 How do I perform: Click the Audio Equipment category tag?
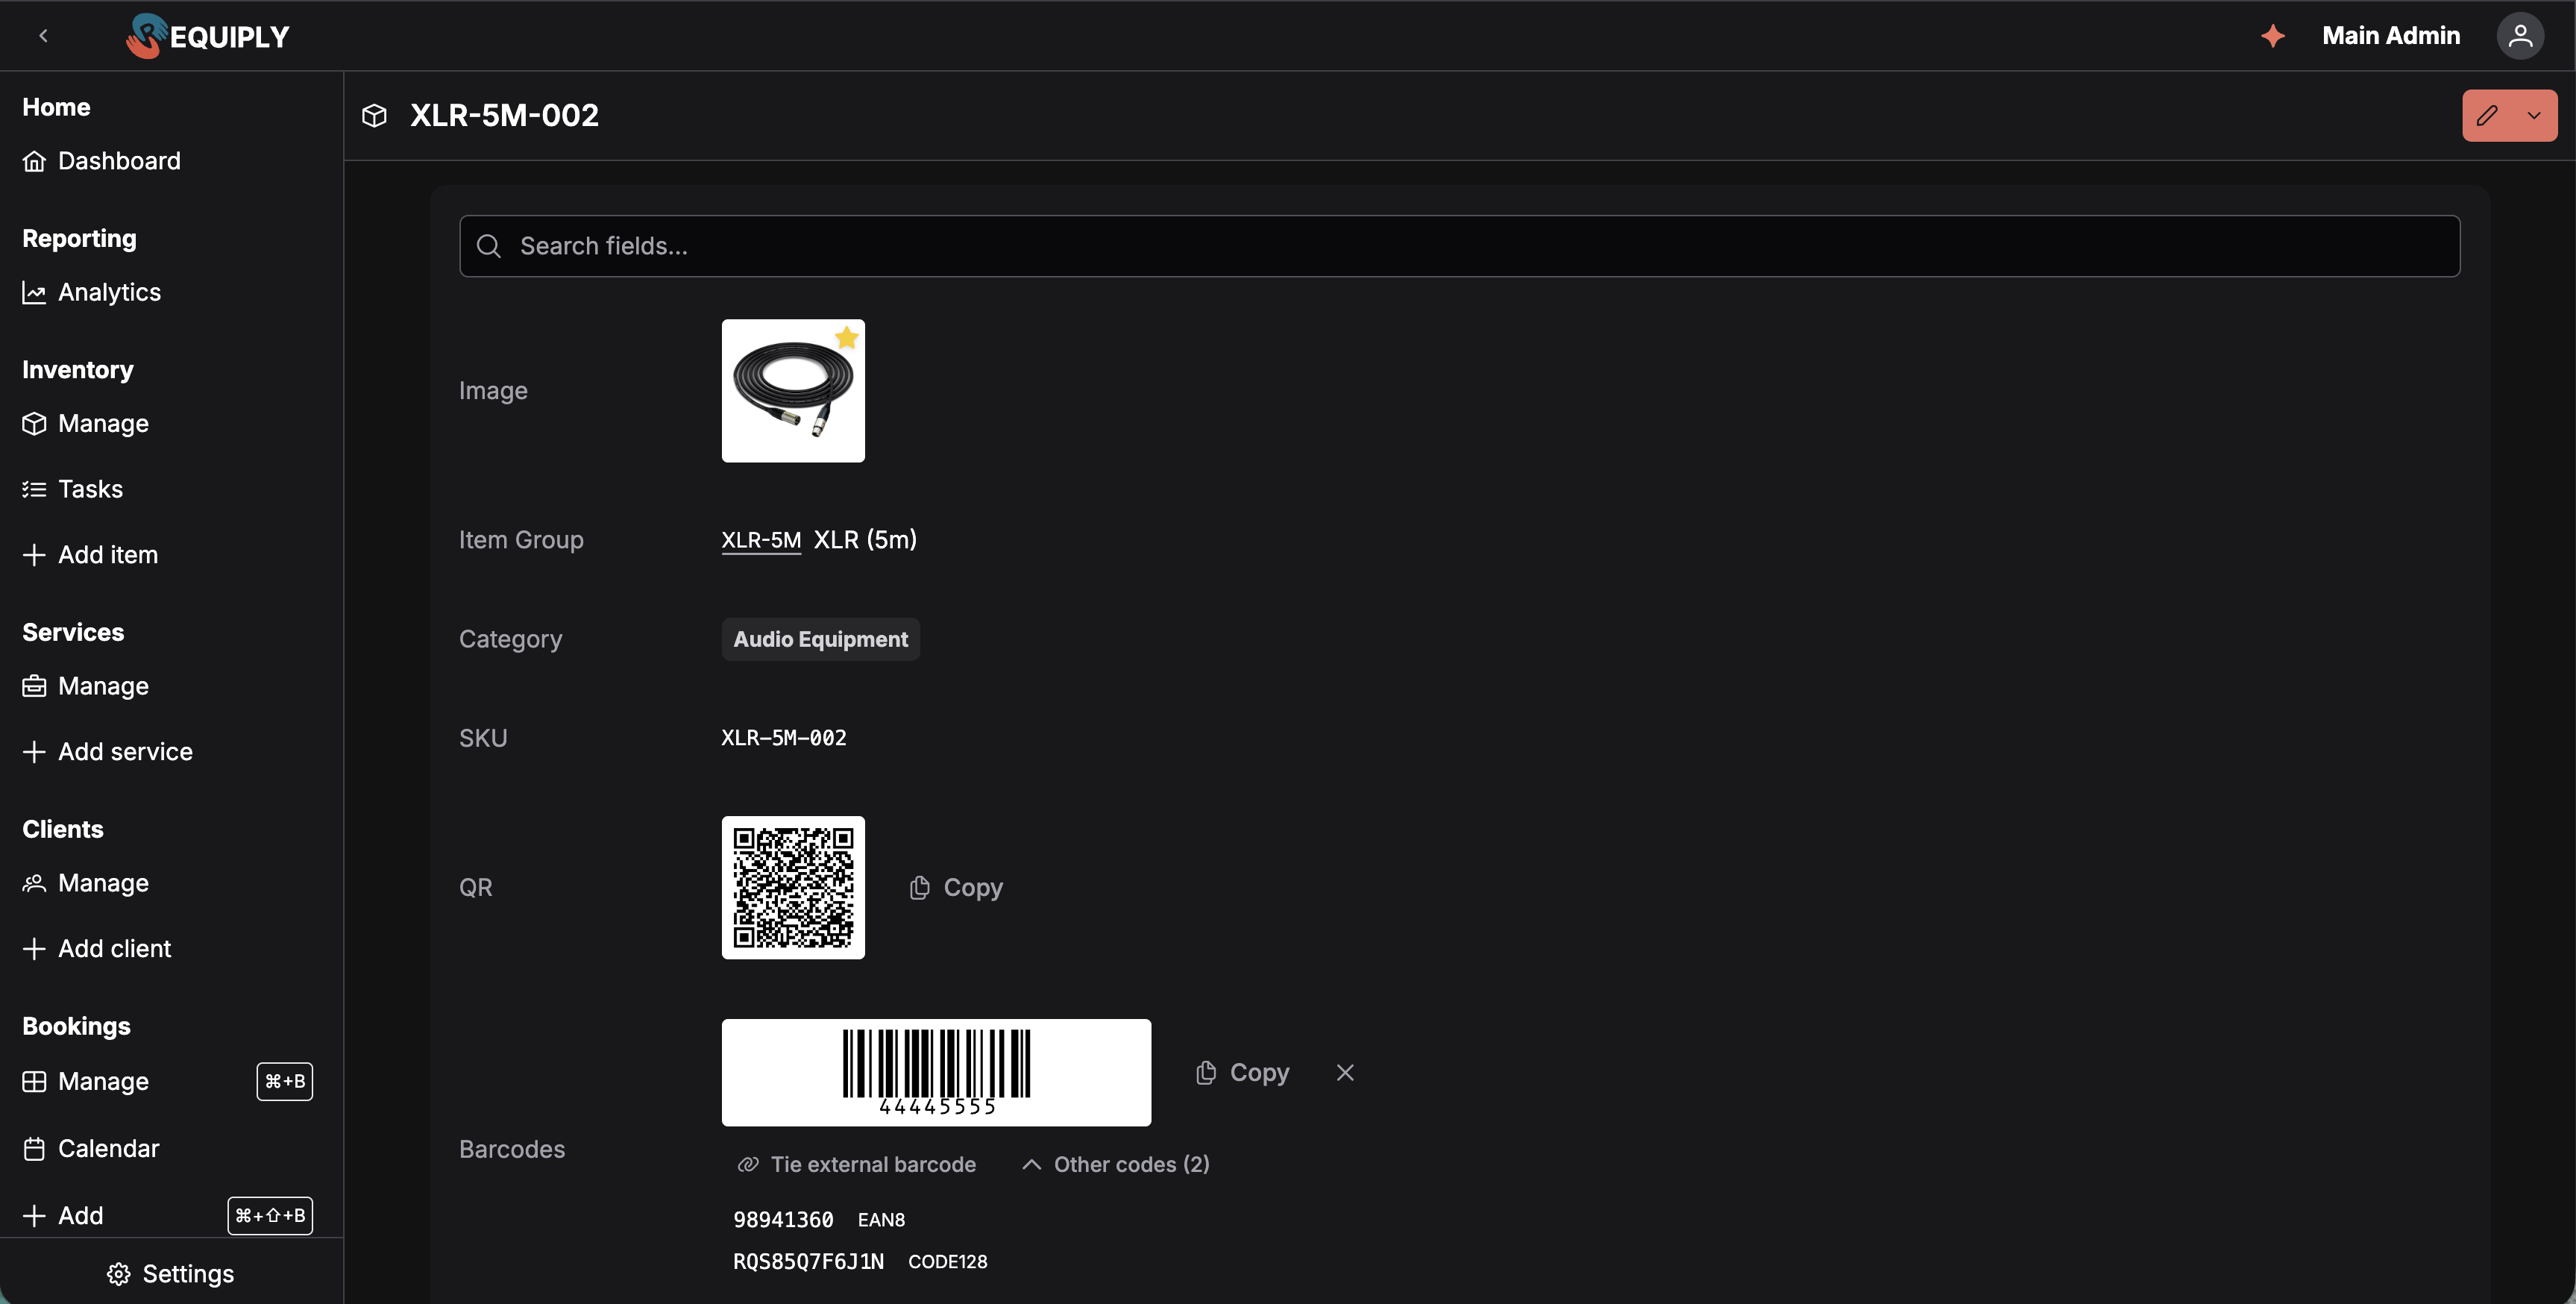tap(820, 639)
